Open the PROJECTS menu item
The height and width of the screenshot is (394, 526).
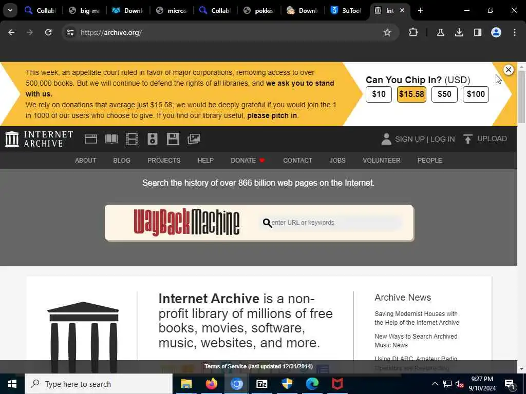[164, 161]
